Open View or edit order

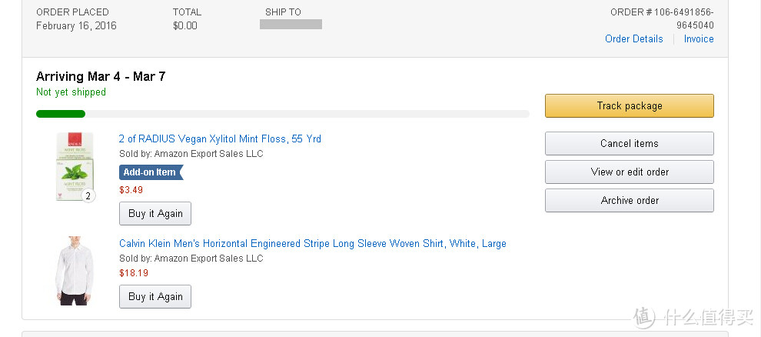pos(629,172)
